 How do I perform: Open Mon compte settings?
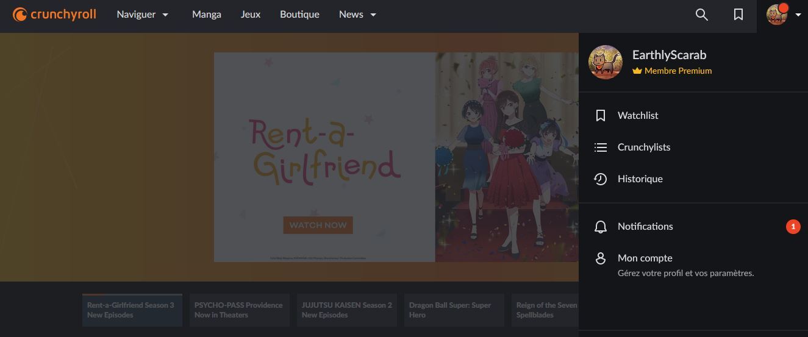pyautogui.click(x=693, y=264)
